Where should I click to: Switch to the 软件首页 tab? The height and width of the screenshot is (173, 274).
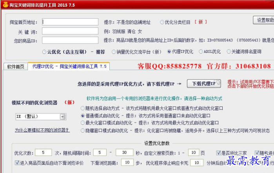point(16,67)
